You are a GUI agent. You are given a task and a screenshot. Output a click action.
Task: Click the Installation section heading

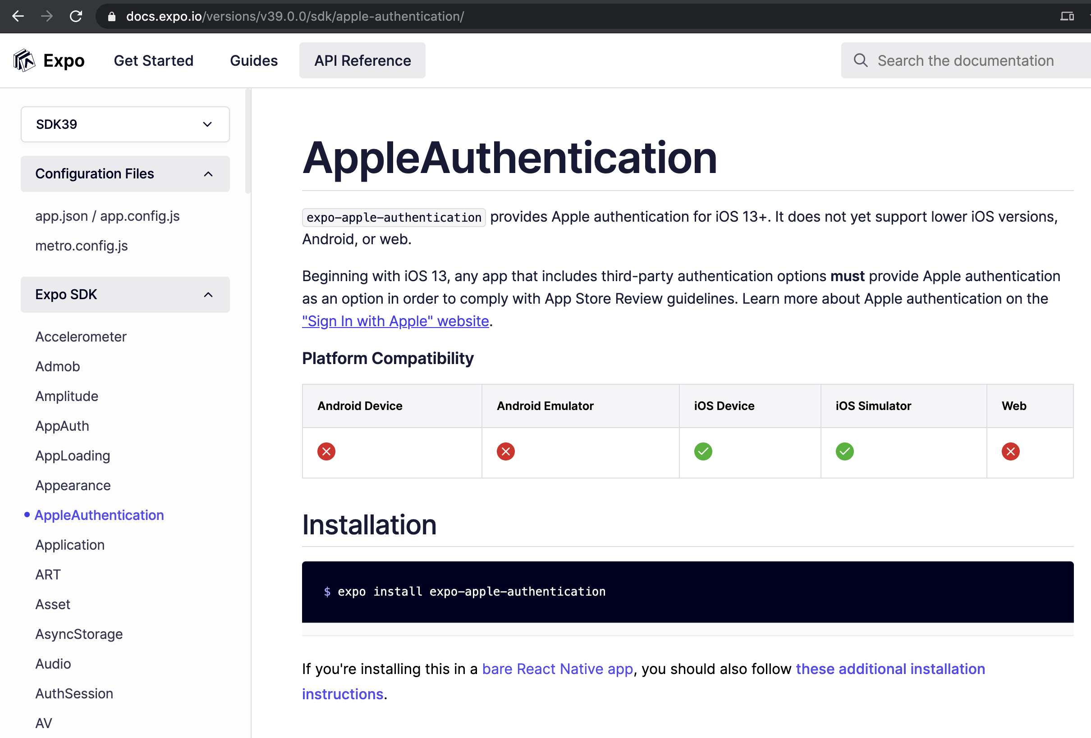tap(370, 524)
